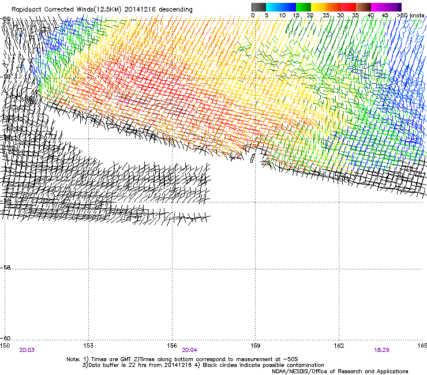Click longitude label 153
427x375 pixels.
coord(88,346)
